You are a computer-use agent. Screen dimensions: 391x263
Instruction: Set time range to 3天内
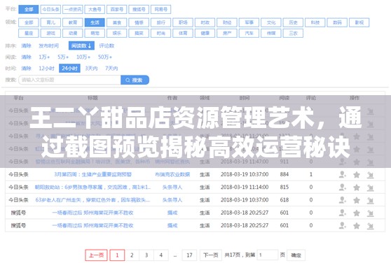(91, 69)
